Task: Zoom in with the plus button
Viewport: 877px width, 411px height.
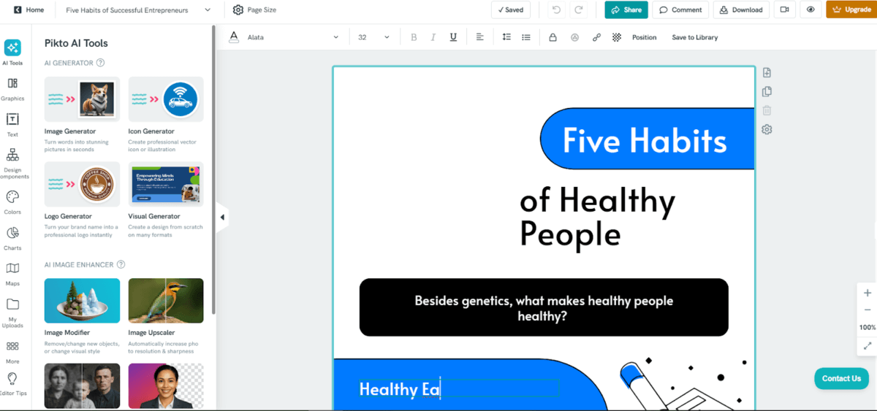Action: (x=867, y=293)
